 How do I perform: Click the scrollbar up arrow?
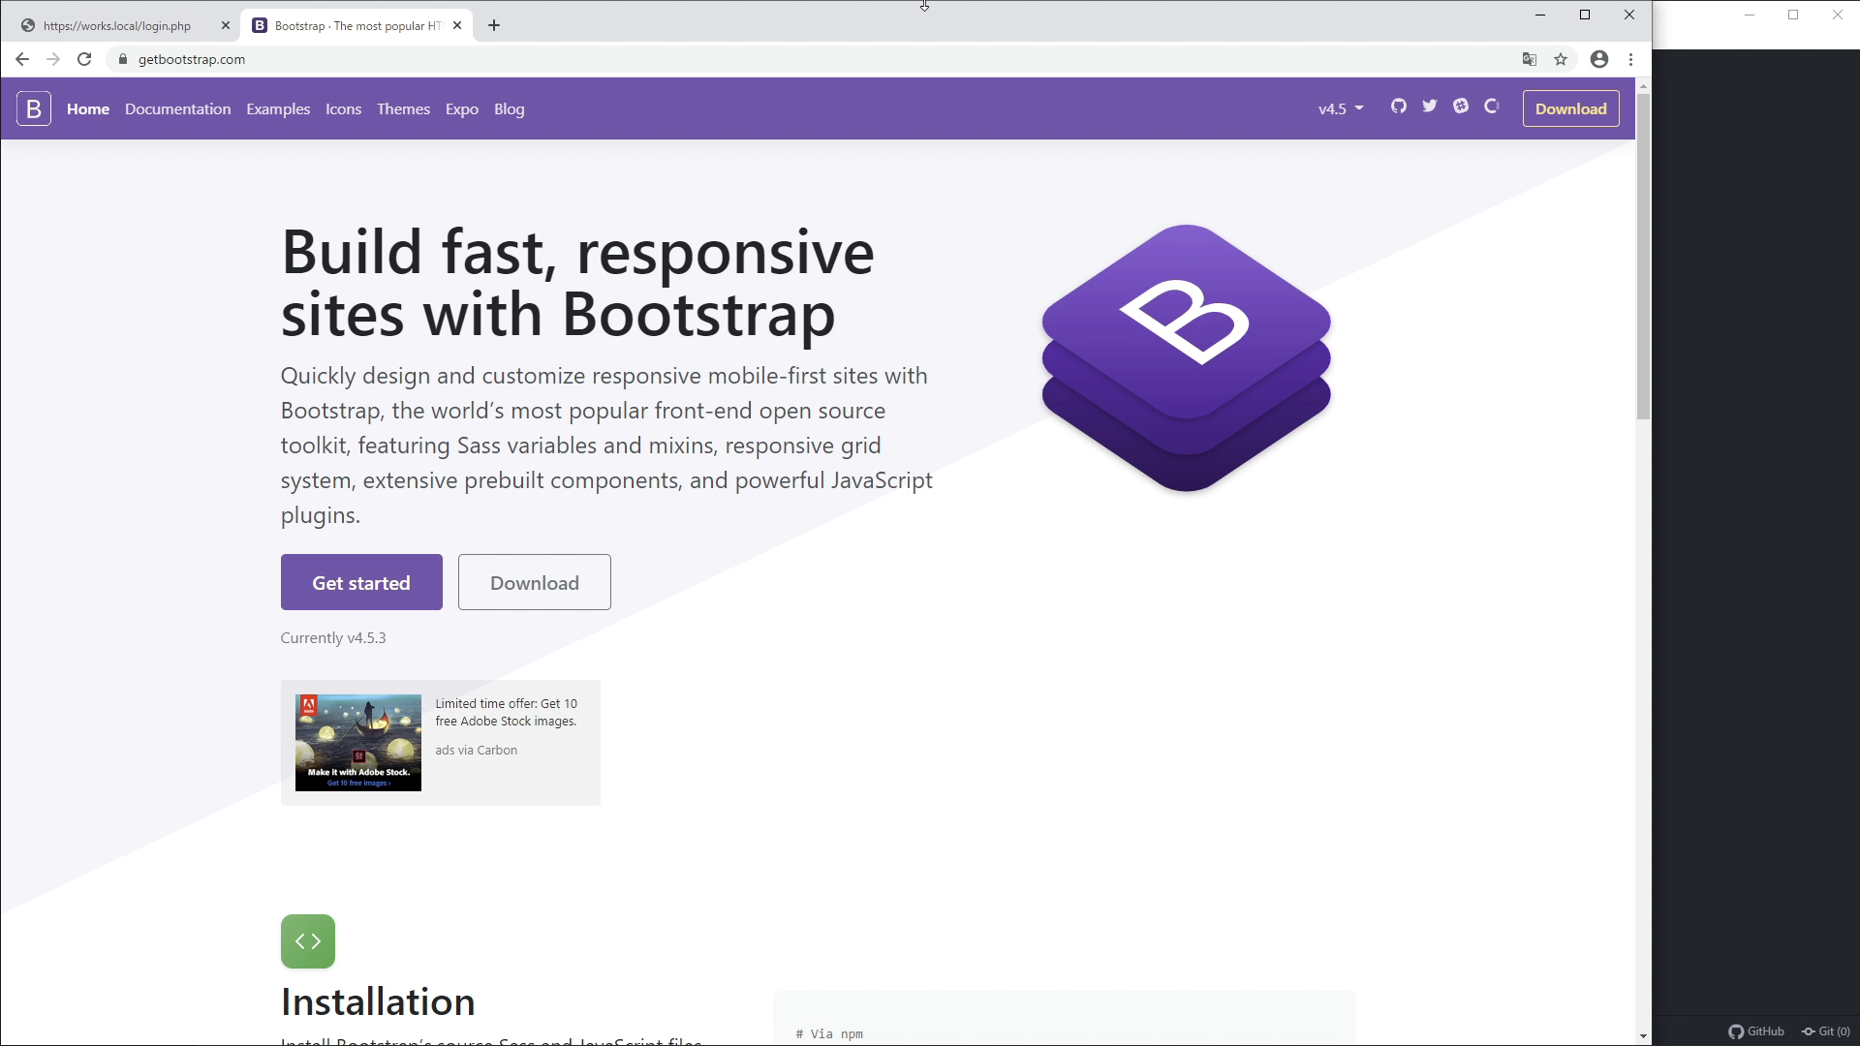pyautogui.click(x=1643, y=86)
